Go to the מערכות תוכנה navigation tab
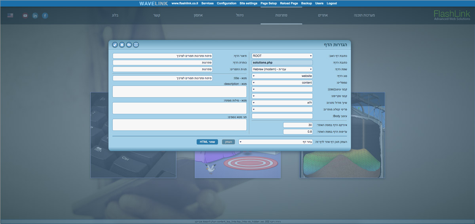Viewport: 475px width, 224px height. click(x=364, y=15)
